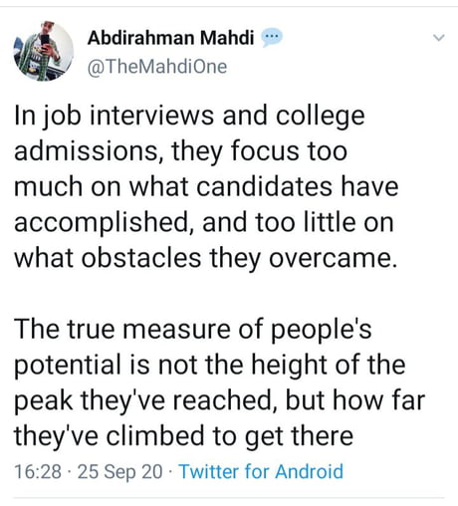The image size is (458, 506).
Task: Click the Twitter for Android source link
Action: 261,471
